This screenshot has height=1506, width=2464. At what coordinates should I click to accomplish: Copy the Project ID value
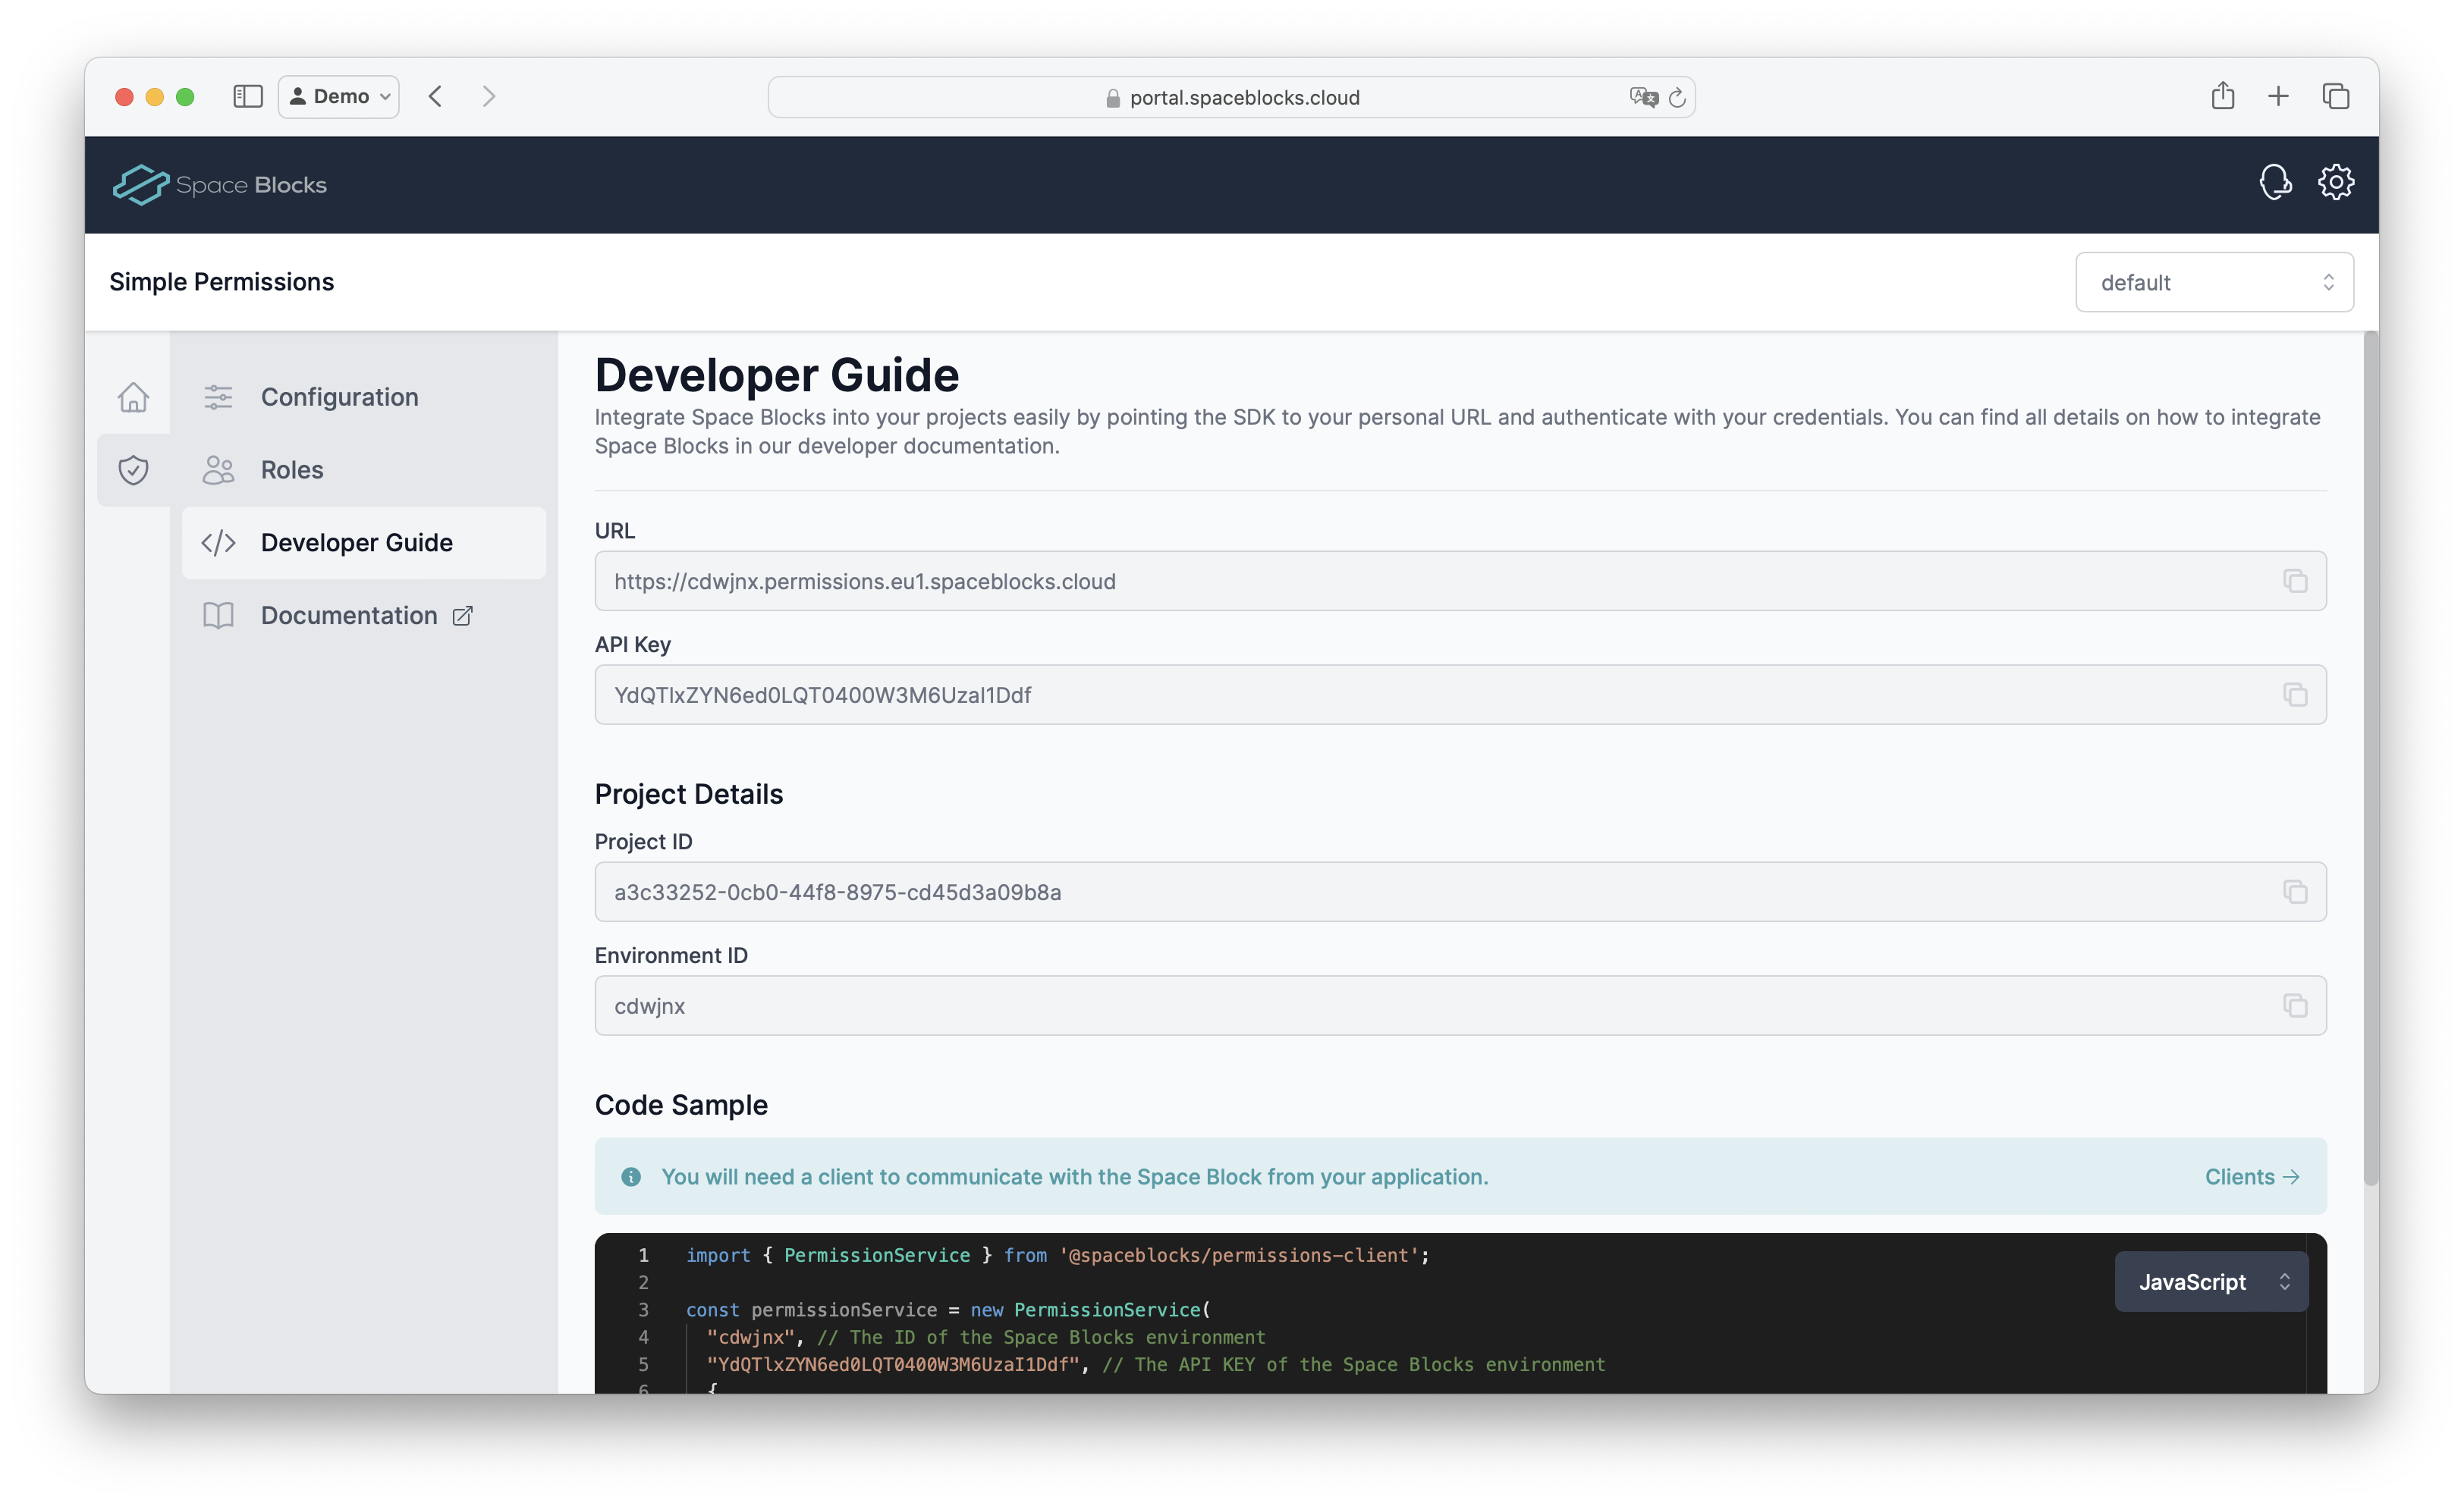2295,892
